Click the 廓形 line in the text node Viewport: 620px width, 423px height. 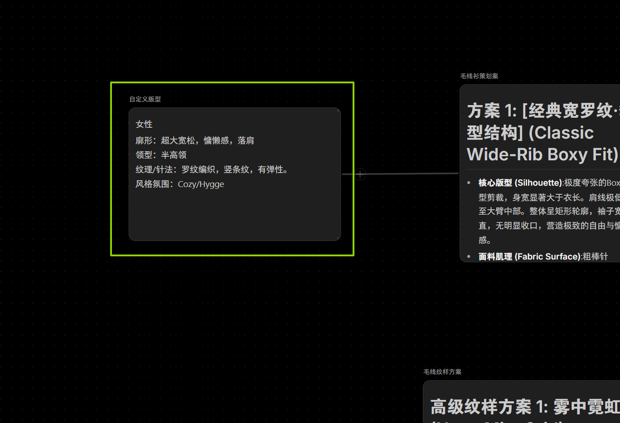194,140
